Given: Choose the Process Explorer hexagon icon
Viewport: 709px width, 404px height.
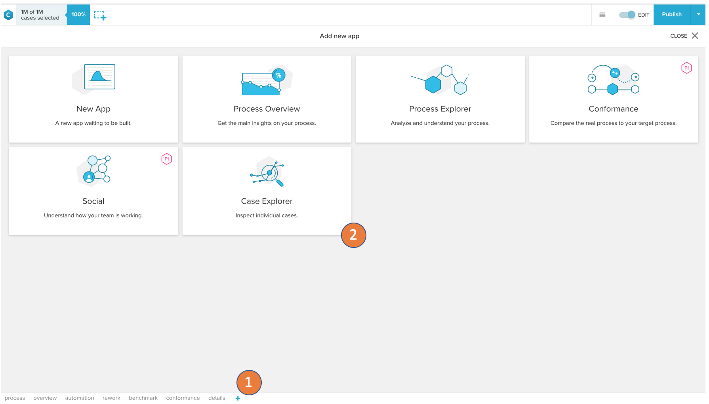Looking at the screenshot, I should tap(440, 80).
